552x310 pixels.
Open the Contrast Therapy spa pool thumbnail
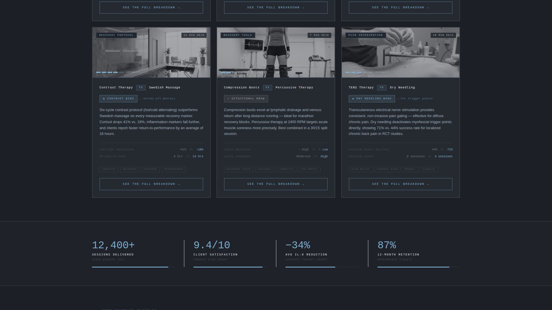click(151, 53)
